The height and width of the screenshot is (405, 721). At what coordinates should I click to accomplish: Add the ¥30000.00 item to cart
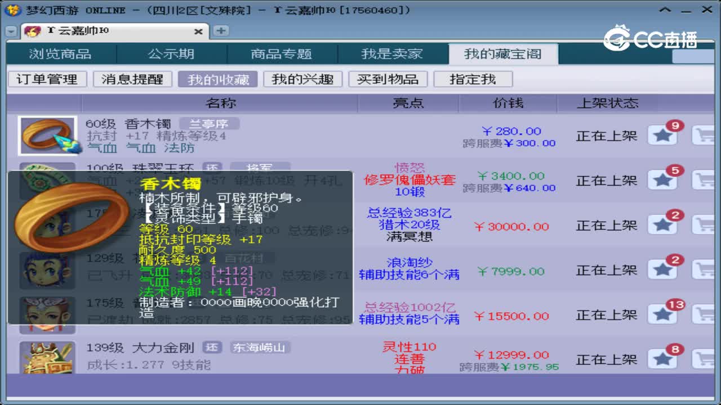point(704,225)
